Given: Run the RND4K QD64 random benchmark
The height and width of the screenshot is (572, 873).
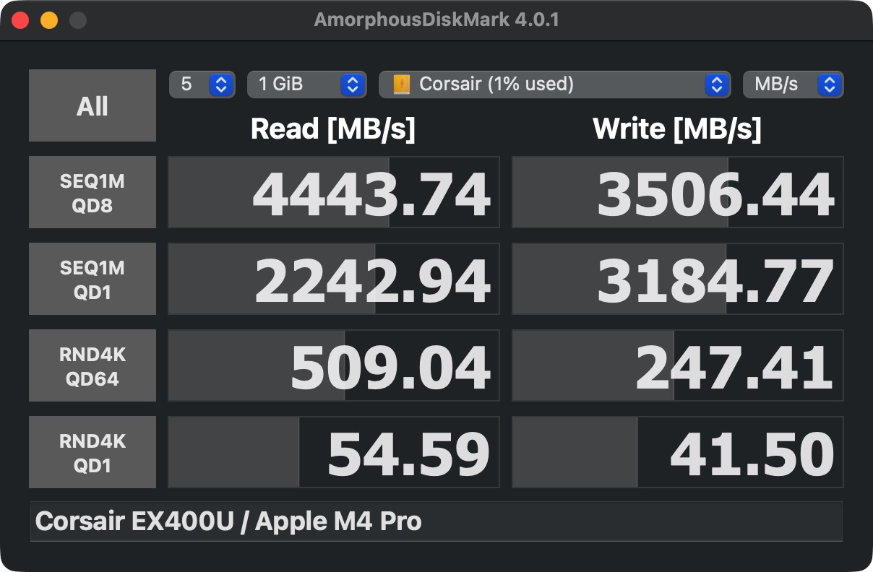Looking at the screenshot, I should click(x=92, y=365).
